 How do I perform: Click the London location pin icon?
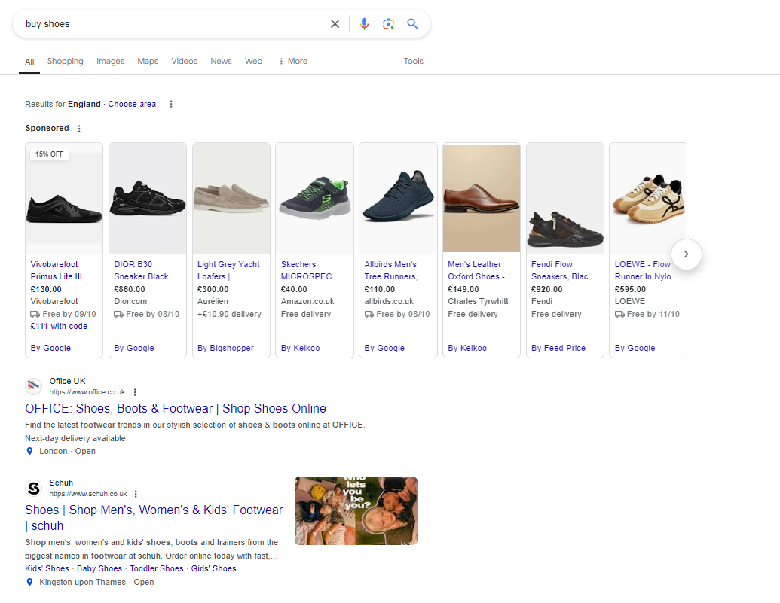pyautogui.click(x=29, y=451)
